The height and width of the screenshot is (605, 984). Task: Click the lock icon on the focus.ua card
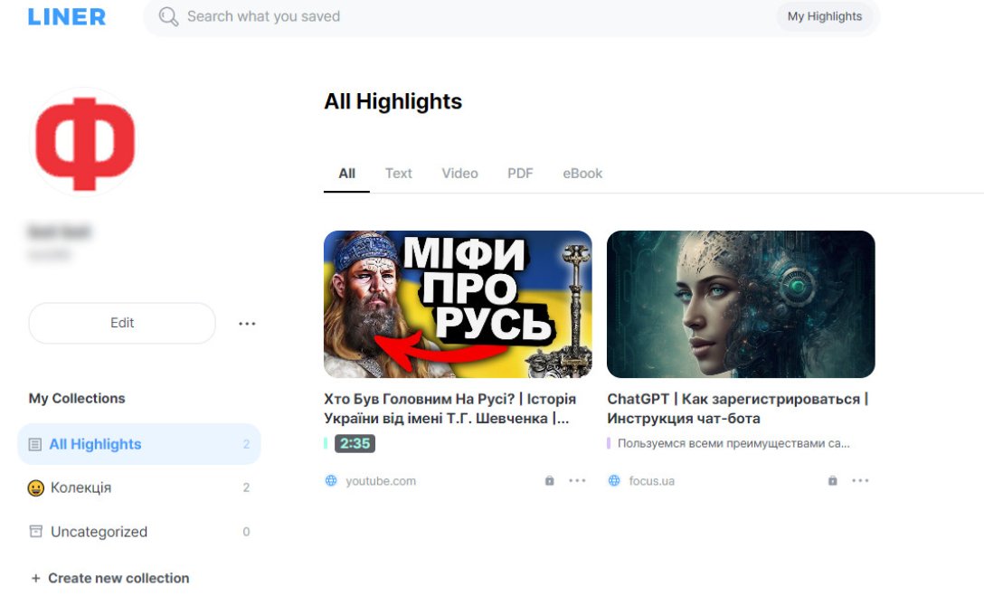832,481
